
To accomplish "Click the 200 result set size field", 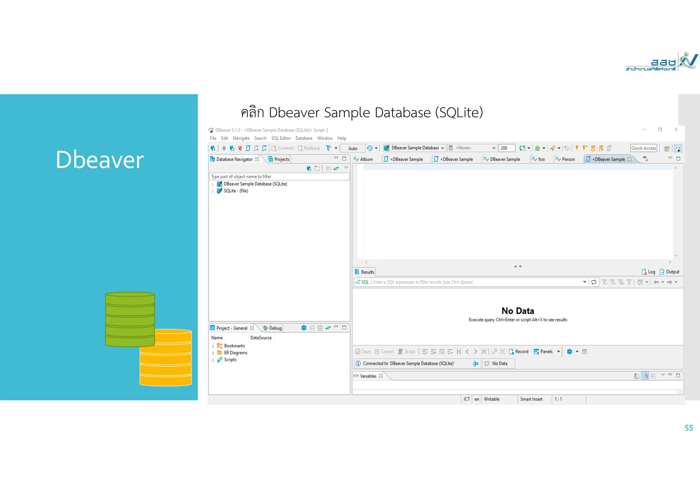I will point(507,148).
